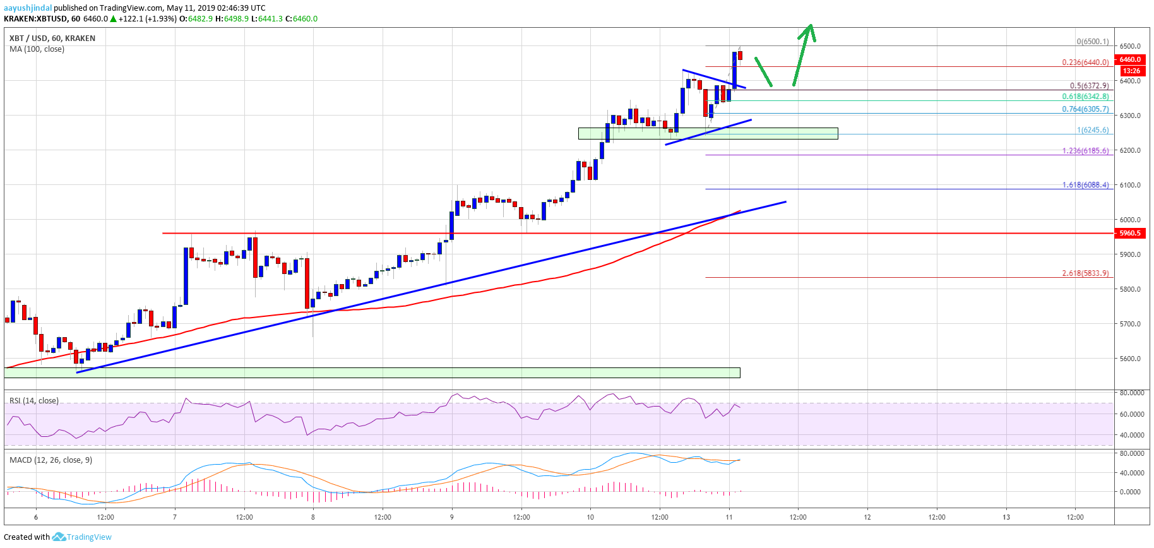This screenshot has width=1154, height=548.
Task: Click the RSI (14, close) indicator label
Action: [x=34, y=401]
